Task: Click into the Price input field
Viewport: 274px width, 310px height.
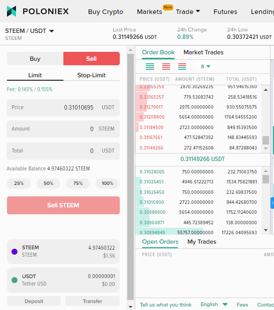Action: [x=63, y=108]
